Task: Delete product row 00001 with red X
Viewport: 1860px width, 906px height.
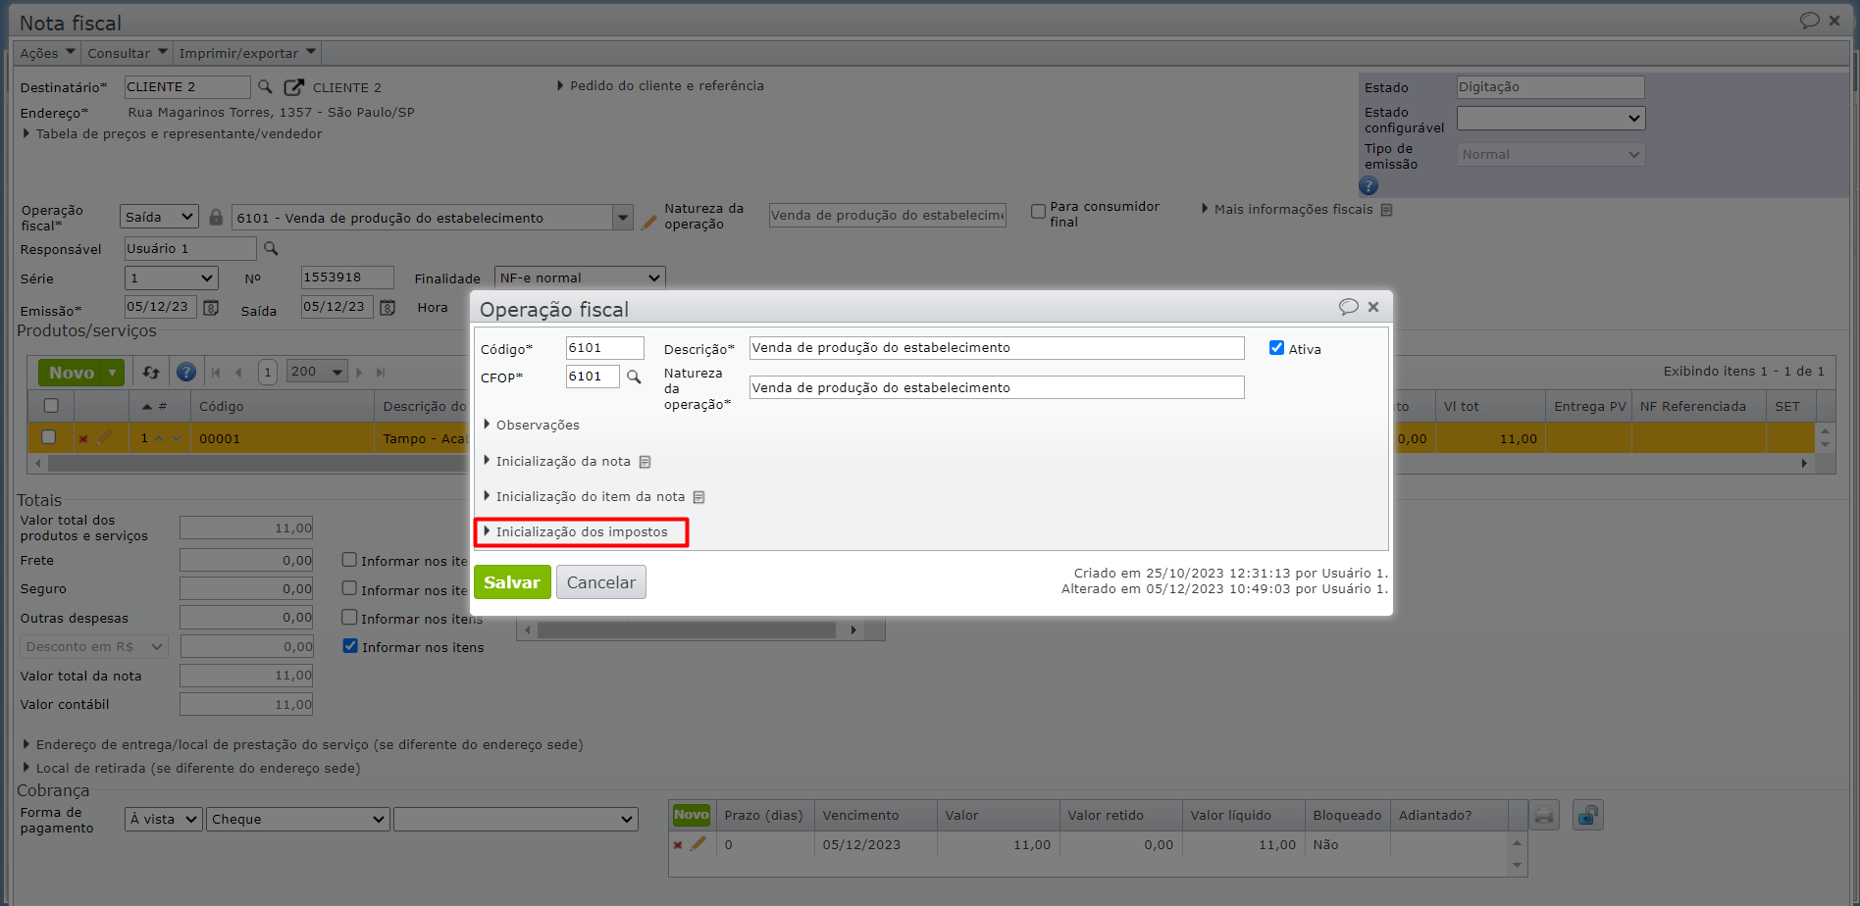Action: click(x=83, y=439)
